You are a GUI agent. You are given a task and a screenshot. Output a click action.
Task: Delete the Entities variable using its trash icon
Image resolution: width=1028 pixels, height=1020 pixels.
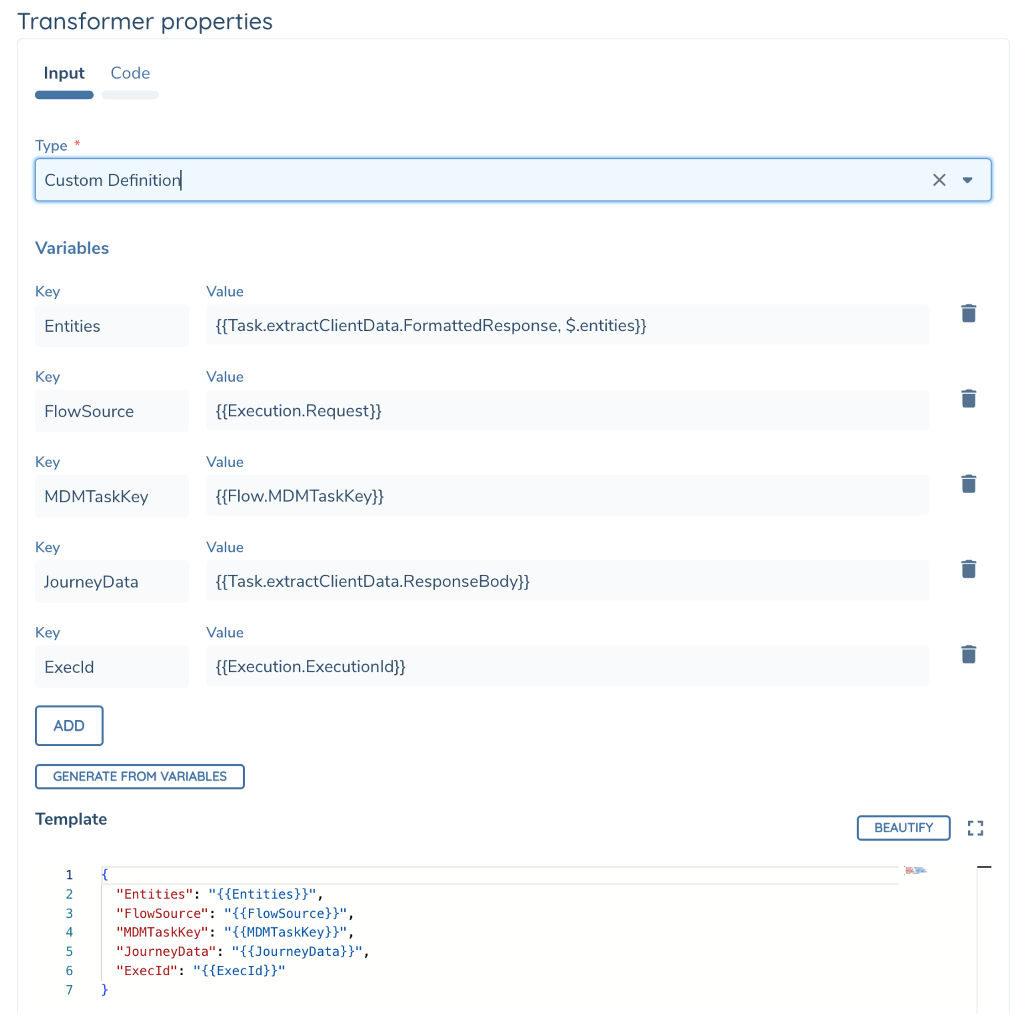[x=969, y=313]
